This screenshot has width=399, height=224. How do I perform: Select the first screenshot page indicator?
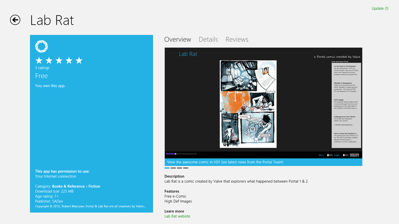tap(167, 168)
